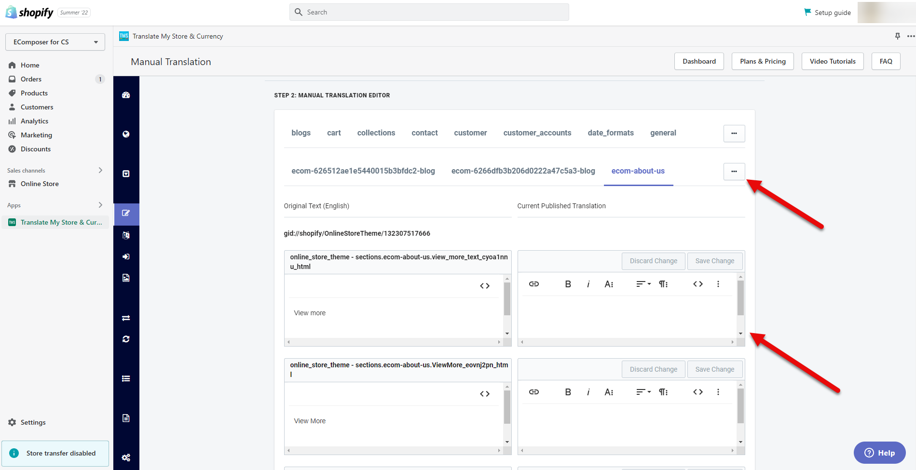Open the Plans & Pricing page
This screenshot has width=916, height=470.
tap(762, 61)
